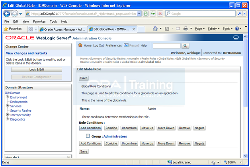Collapse the How do I panel

(69, 157)
